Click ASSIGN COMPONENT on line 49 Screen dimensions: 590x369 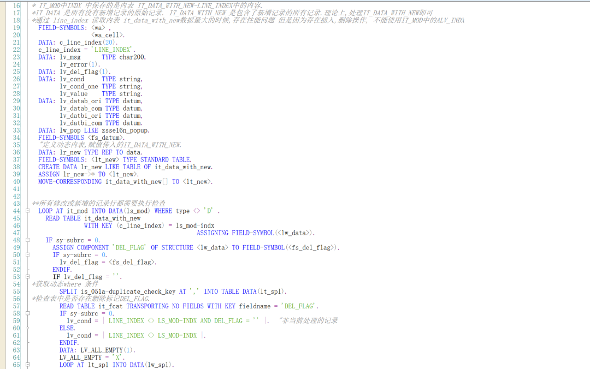[x=80, y=248]
